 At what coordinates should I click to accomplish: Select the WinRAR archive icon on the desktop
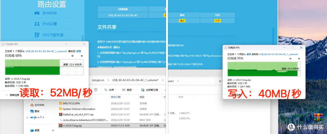[318, 117]
